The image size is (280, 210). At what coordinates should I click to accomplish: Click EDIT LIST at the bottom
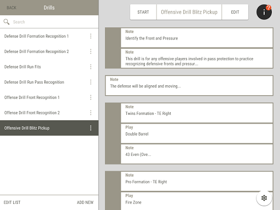point(12,202)
